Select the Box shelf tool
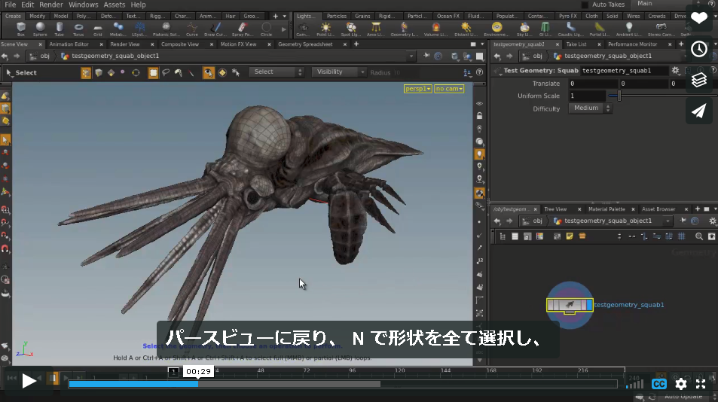 point(20,29)
